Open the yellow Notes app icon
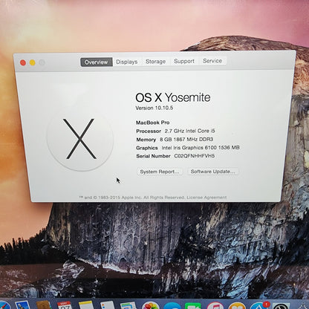The image size is (309, 309). pyautogui.click(x=86, y=305)
